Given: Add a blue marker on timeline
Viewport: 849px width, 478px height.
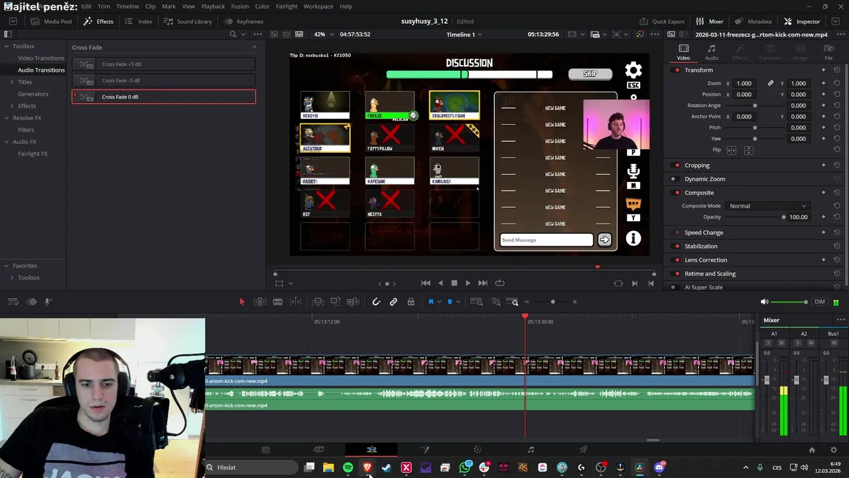Looking at the screenshot, I should pyautogui.click(x=450, y=302).
